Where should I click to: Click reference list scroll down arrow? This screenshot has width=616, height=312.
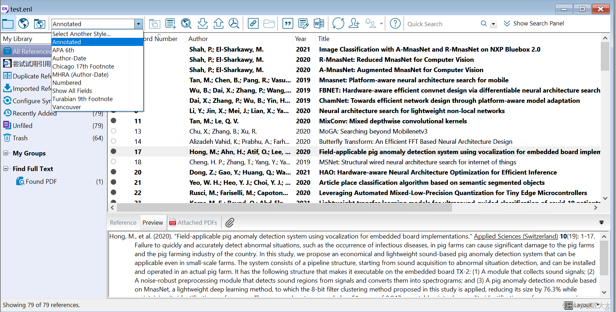tap(605, 199)
